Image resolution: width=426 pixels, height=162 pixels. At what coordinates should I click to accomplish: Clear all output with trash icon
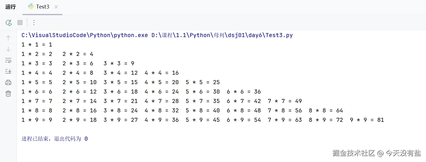(8, 93)
